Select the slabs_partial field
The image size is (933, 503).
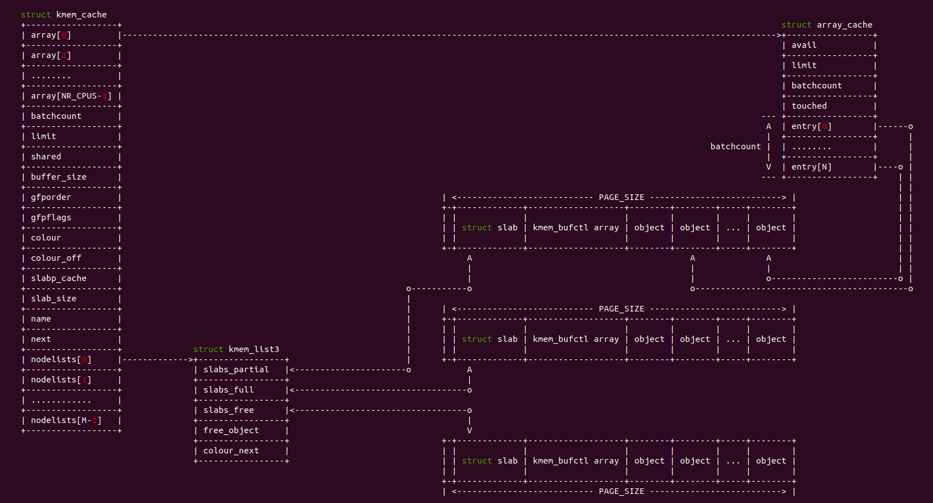click(236, 370)
